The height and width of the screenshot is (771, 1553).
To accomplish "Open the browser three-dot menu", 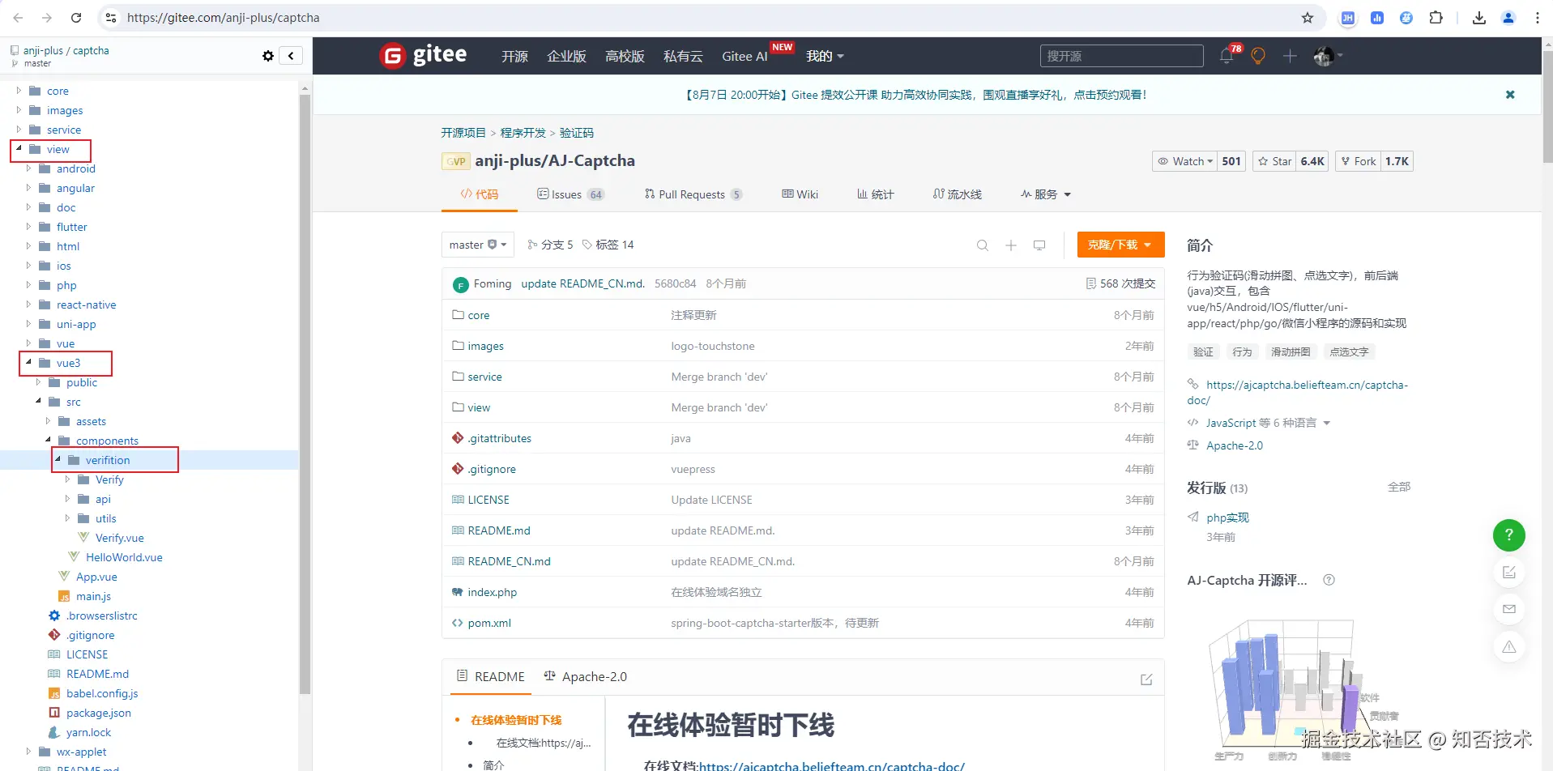I will click(x=1538, y=18).
